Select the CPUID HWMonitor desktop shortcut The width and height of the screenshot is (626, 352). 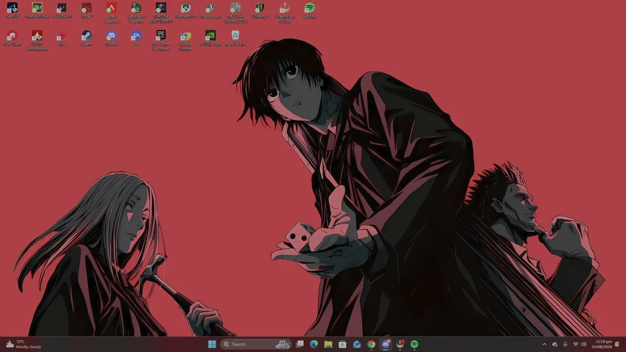(37, 41)
